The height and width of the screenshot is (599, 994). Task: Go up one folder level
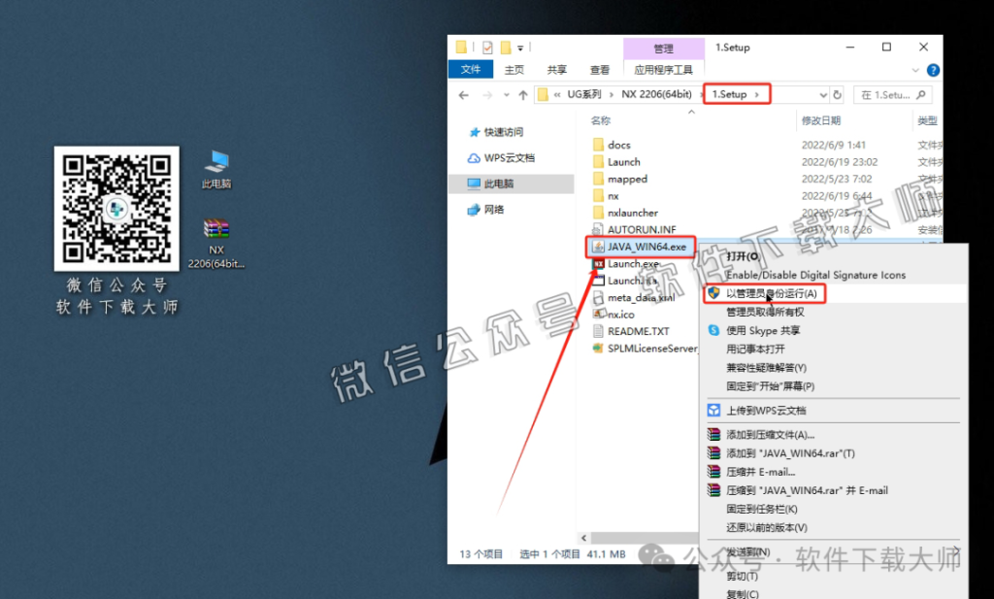[x=522, y=95]
